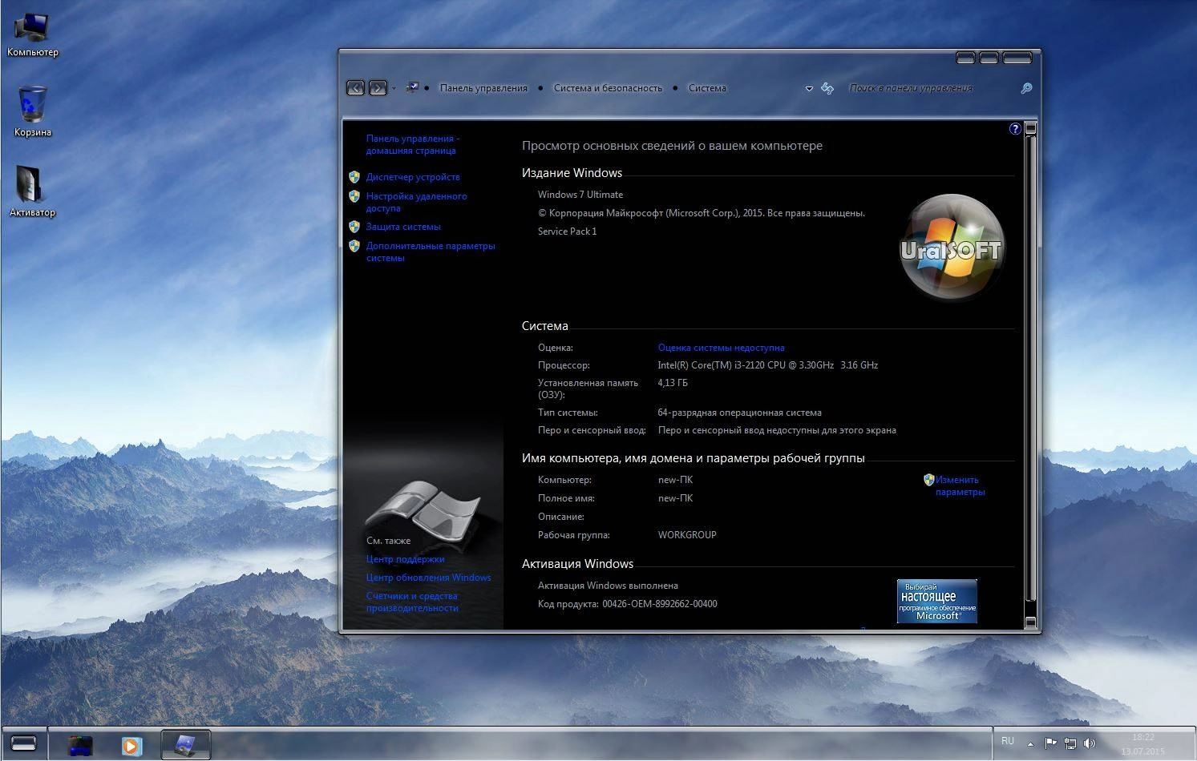Open Центр поддержки link

pos(405,559)
